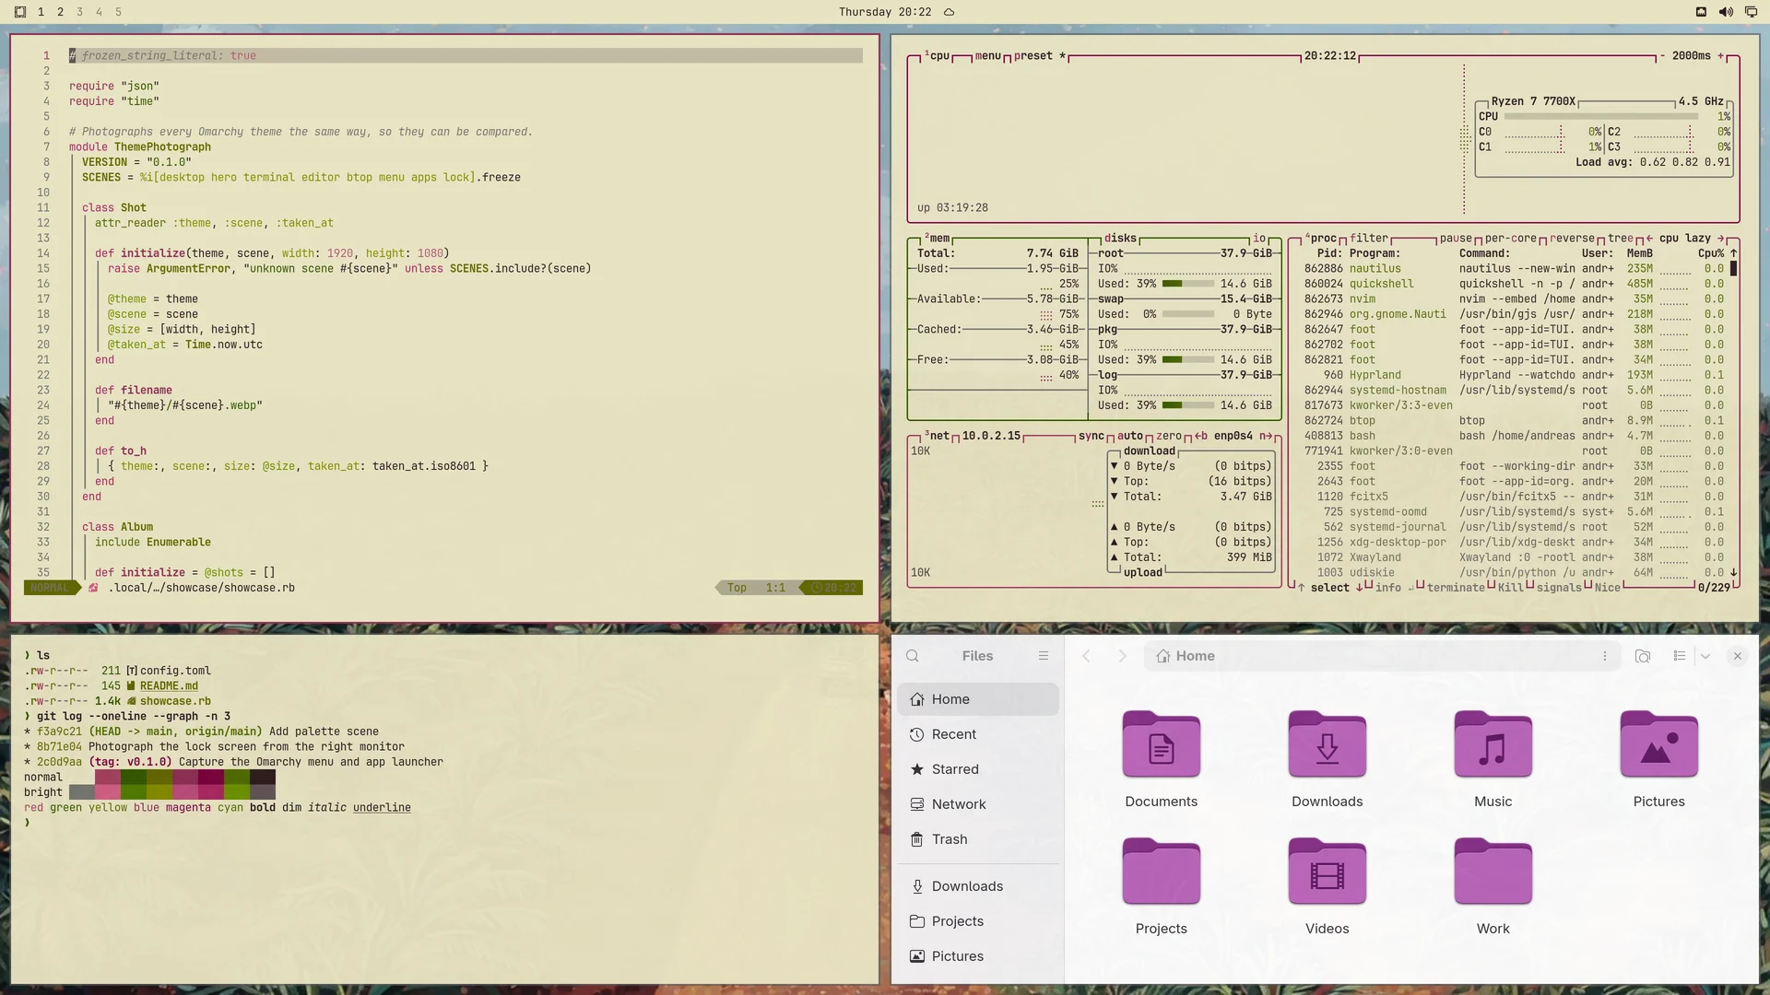Click Kill in btop proc footer
The height and width of the screenshot is (995, 1770).
[x=1510, y=587]
